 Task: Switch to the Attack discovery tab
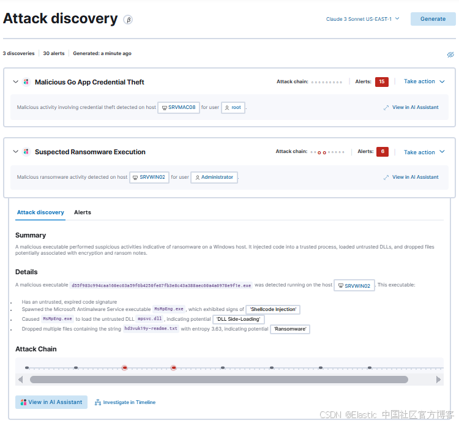[40, 212]
